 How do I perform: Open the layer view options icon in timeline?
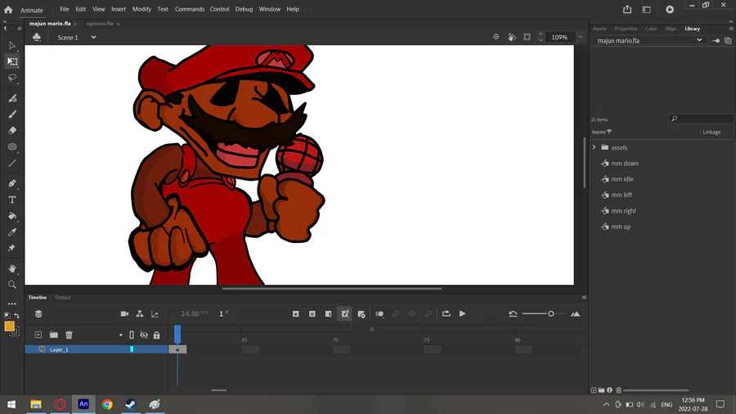[38, 313]
